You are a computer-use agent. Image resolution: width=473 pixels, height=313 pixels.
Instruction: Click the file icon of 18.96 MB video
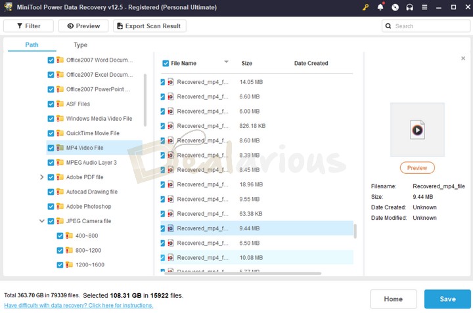point(170,184)
